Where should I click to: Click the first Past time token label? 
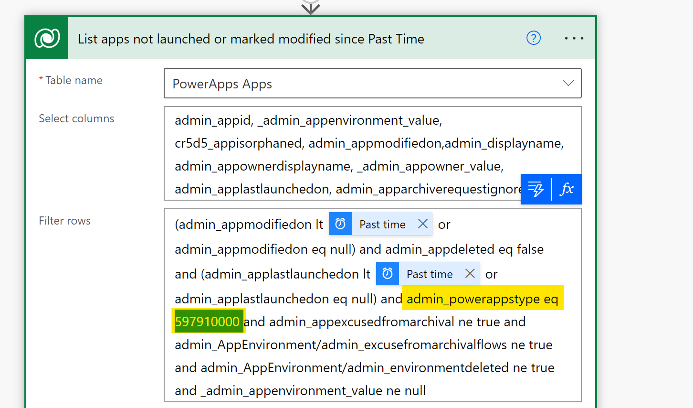point(382,223)
